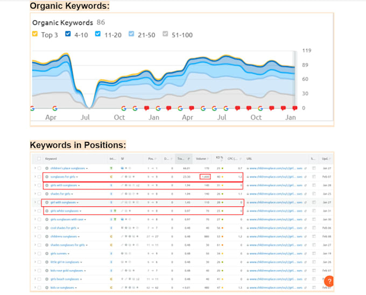View SERP snapshot icon for 'children's place sunglasses'
Viewport: 366px width, 295px height.
[x=314, y=168]
